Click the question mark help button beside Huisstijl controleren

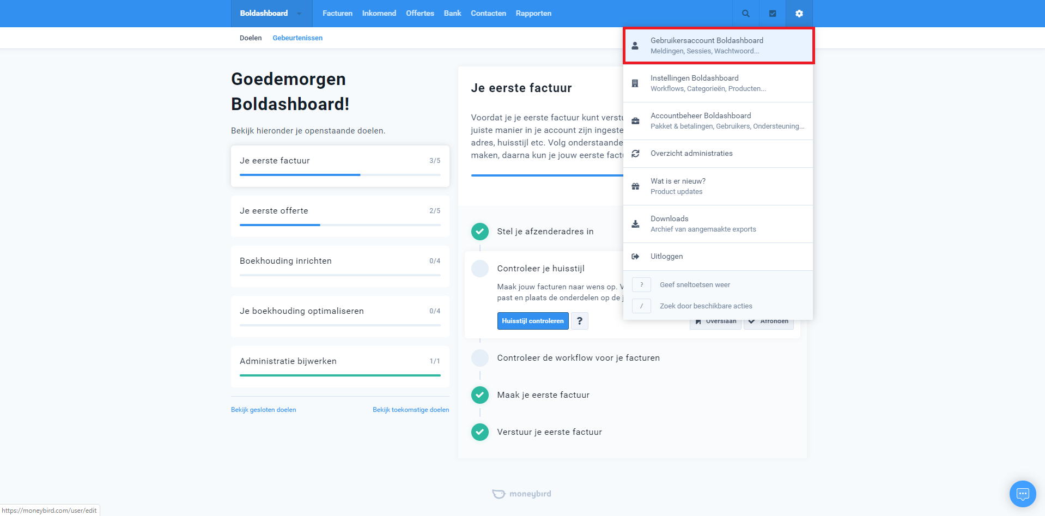click(x=579, y=321)
